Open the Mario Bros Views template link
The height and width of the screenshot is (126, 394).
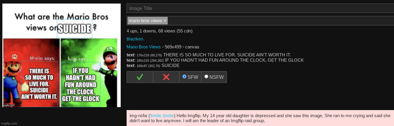click(x=143, y=47)
